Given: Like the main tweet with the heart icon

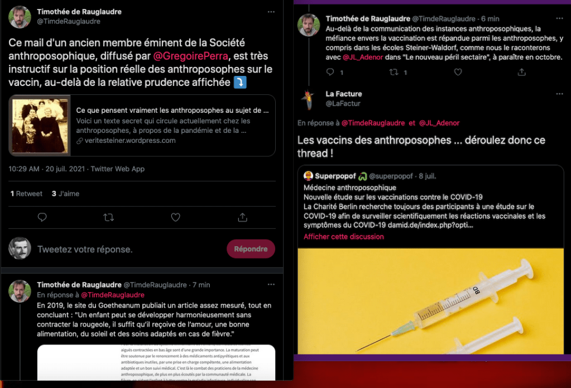Looking at the screenshot, I should tap(175, 218).
